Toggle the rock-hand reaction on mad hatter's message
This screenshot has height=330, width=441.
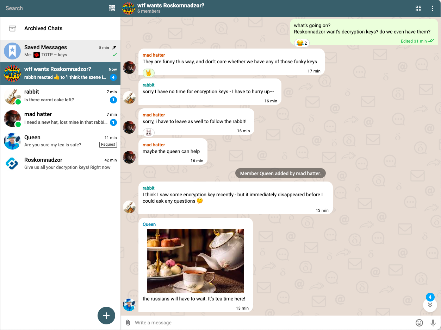[x=148, y=73]
